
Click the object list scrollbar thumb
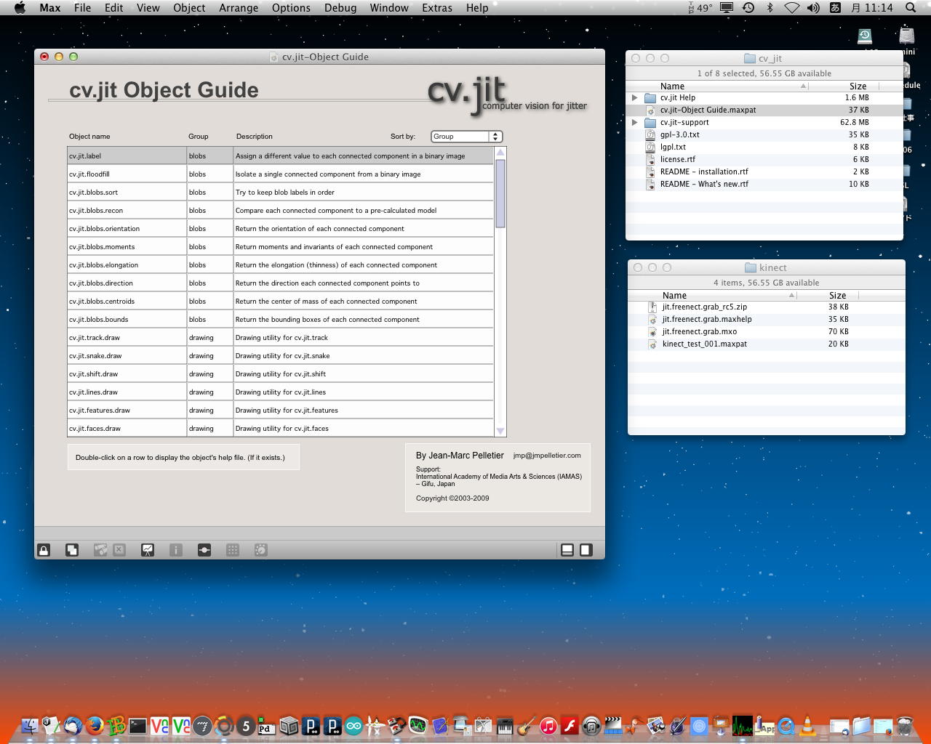coord(500,193)
